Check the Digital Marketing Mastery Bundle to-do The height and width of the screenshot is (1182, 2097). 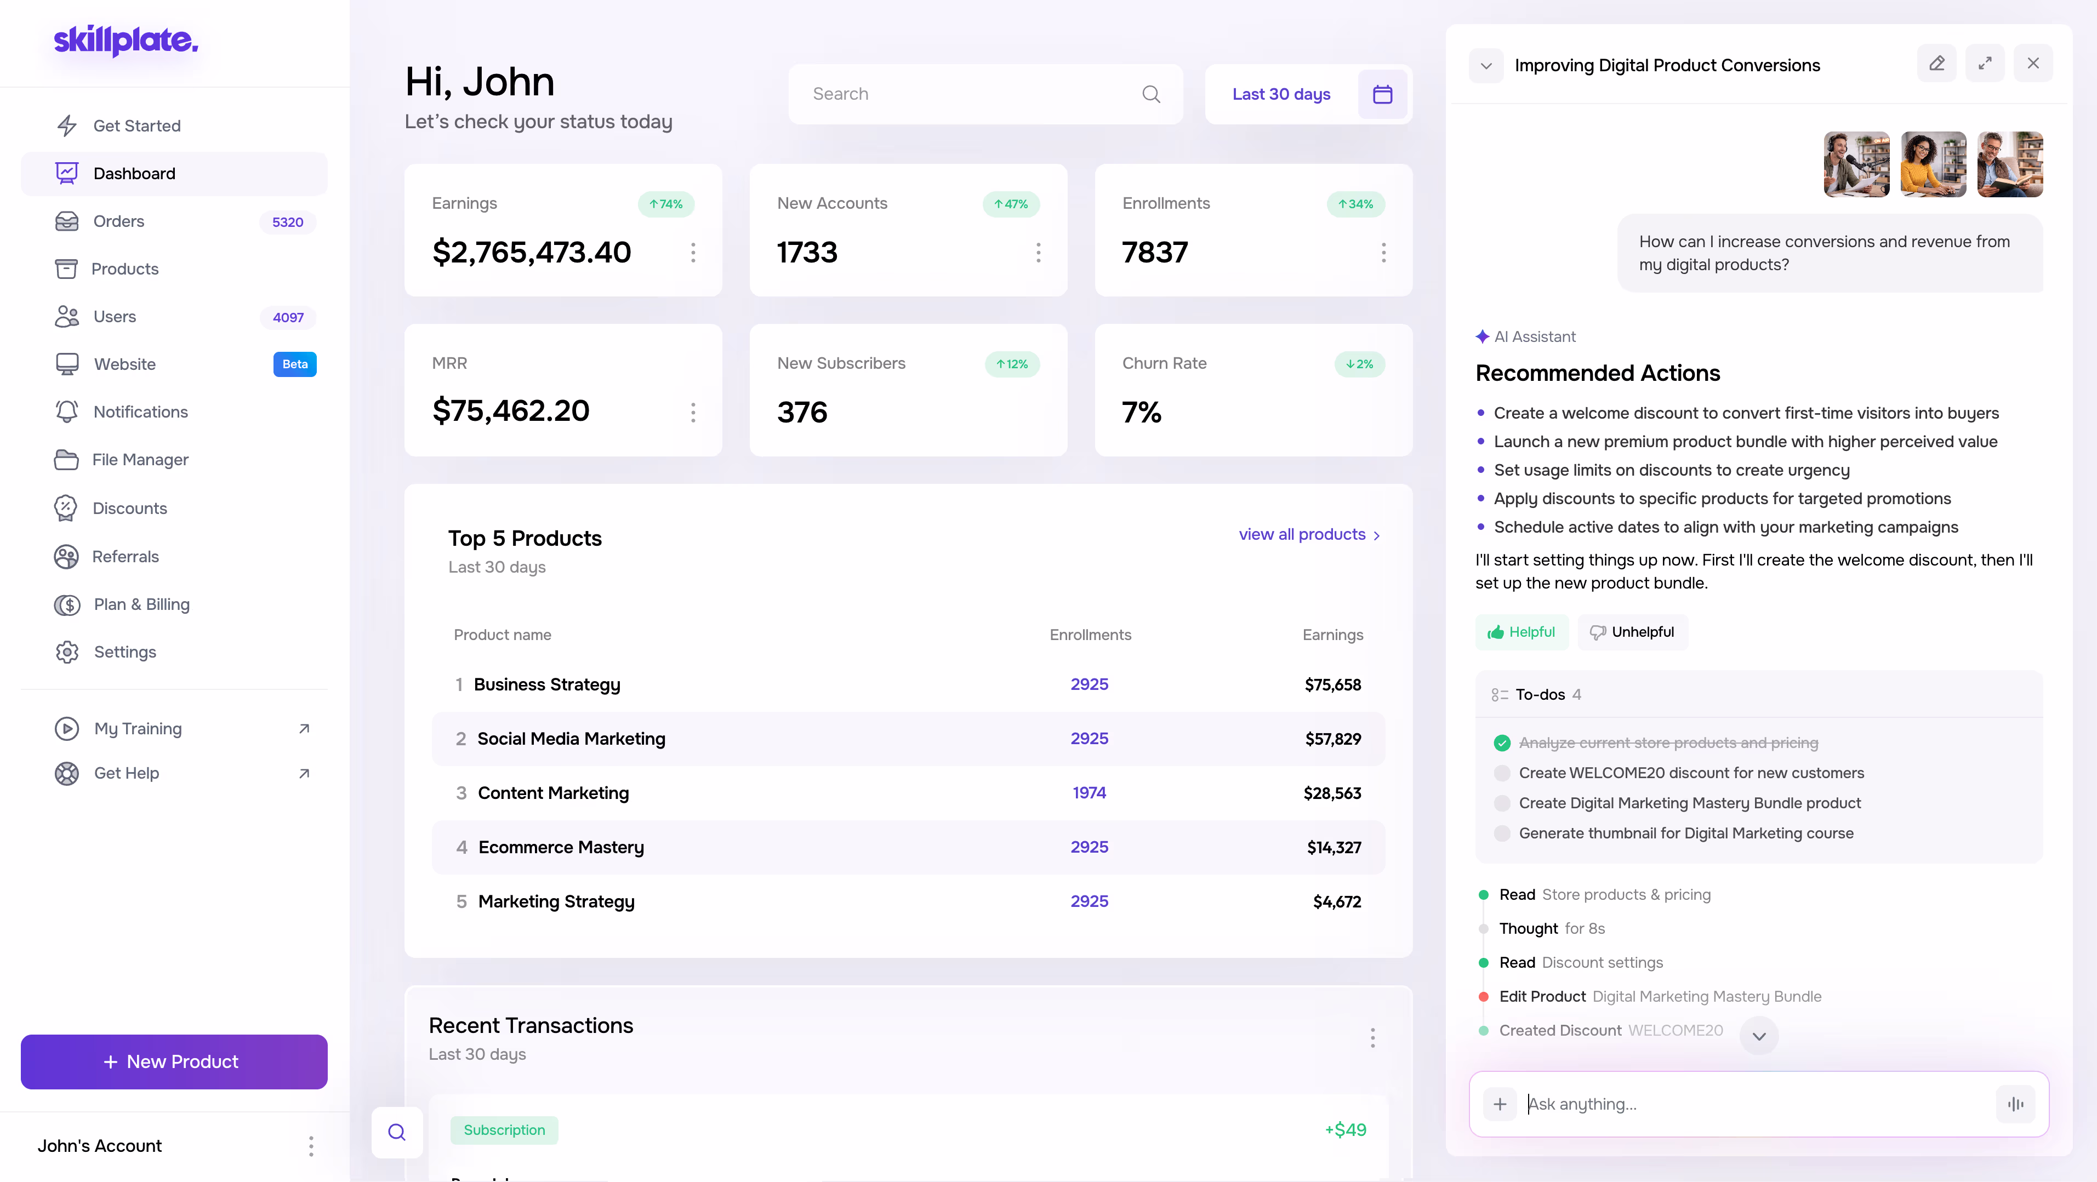1502,803
